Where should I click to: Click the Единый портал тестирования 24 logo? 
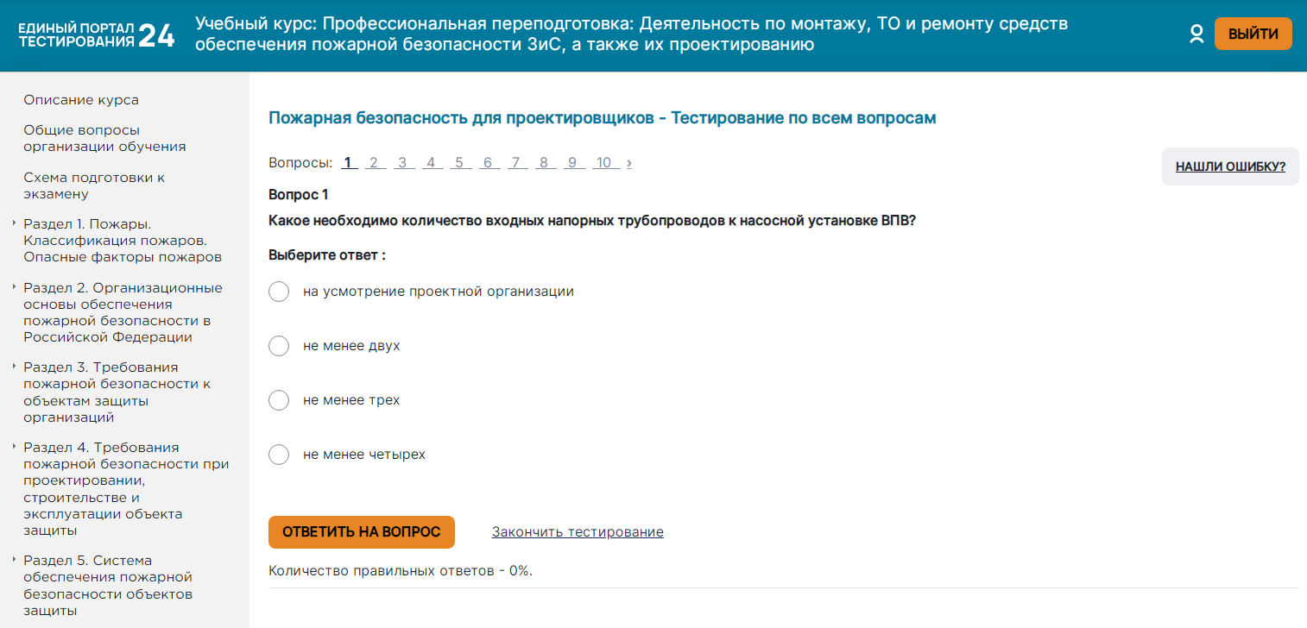(x=96, y=35)
